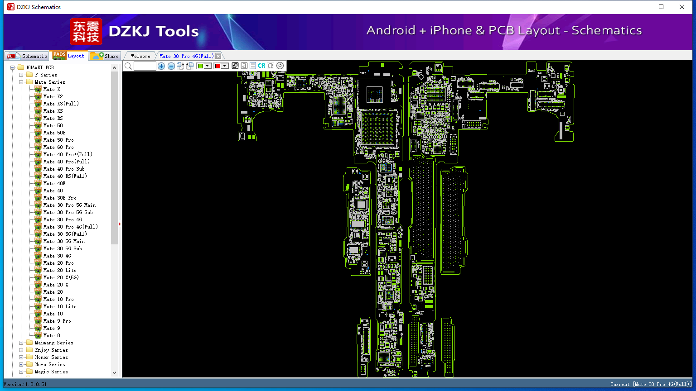
Task: Zoom out with the blue minus icon
Action: coord(171,66)
